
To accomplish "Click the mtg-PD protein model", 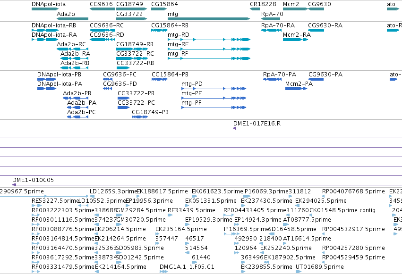I will pos(214,89).
